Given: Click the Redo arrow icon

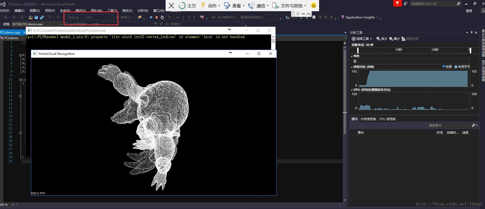Looking at the screenshot, I should [x=59, y=17].
